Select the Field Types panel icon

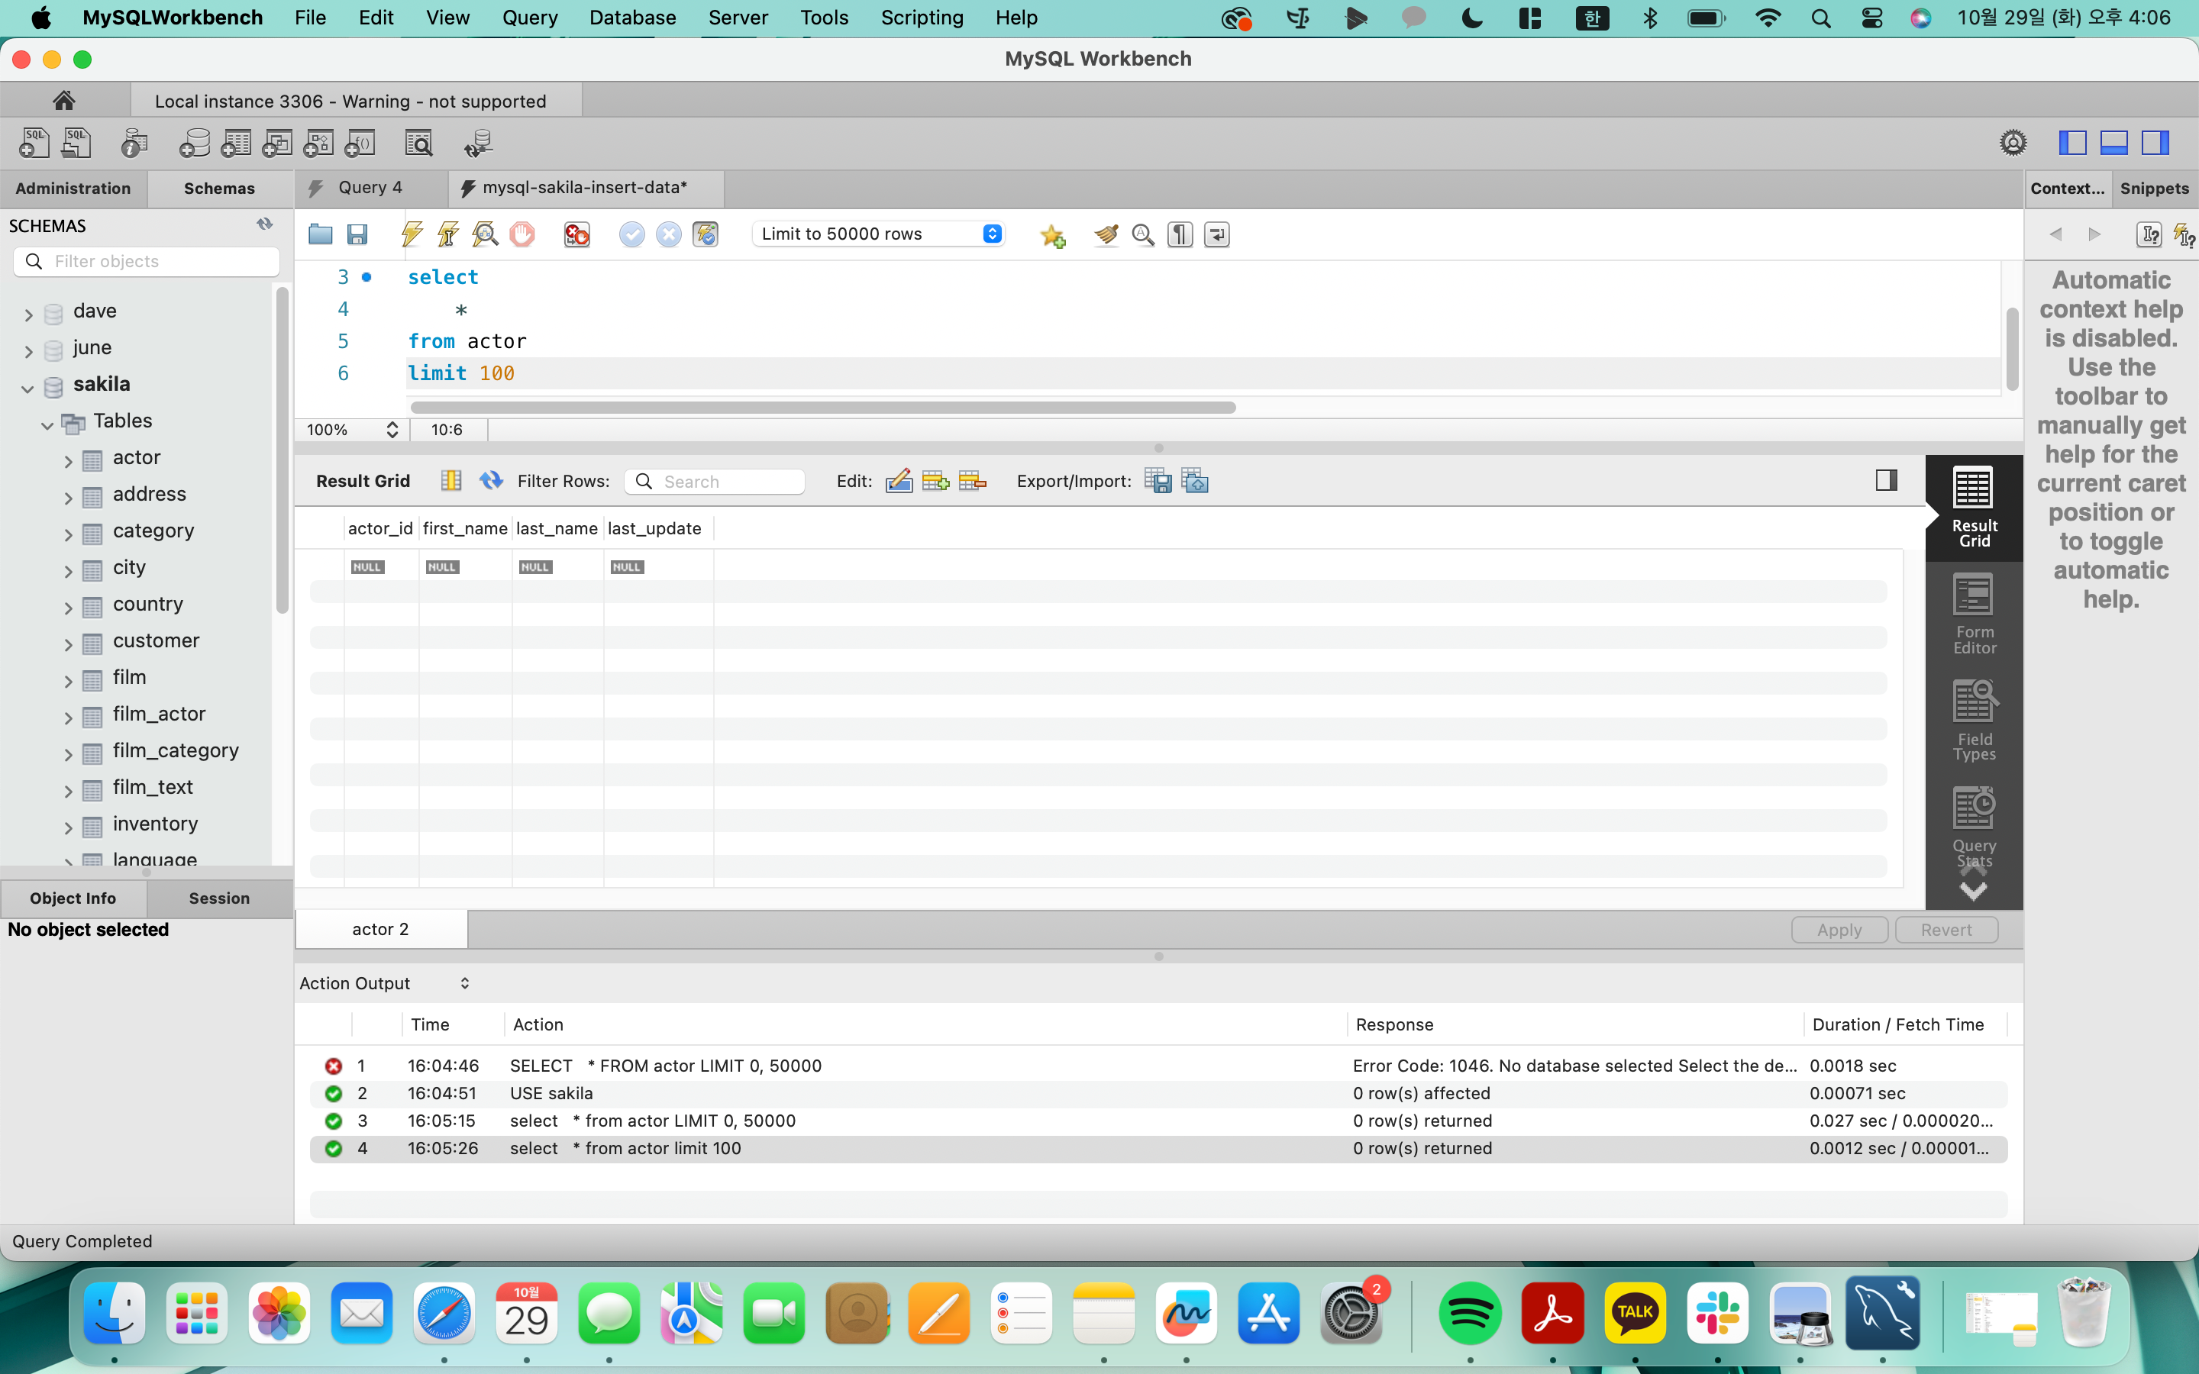[1975, 718]
